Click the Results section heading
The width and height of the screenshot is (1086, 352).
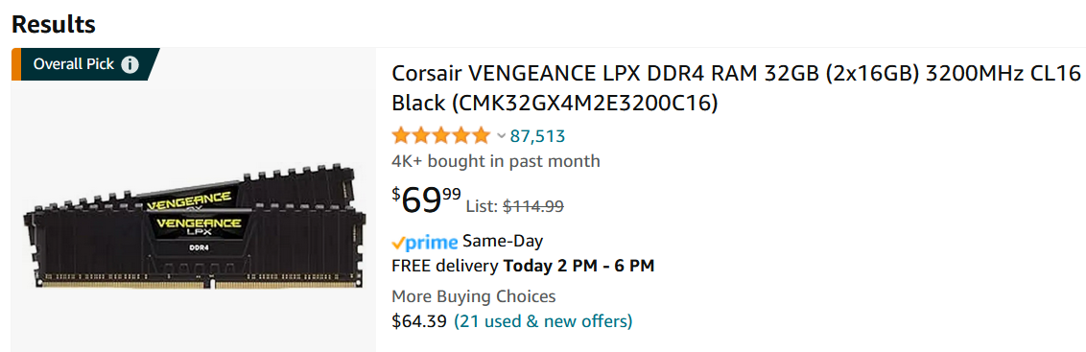[x=54, y=24]
